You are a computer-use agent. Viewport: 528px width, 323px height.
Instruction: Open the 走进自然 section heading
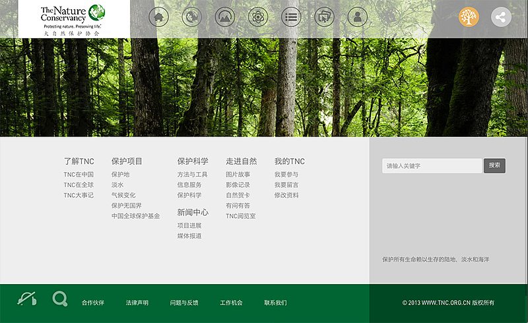coord(242,161)
